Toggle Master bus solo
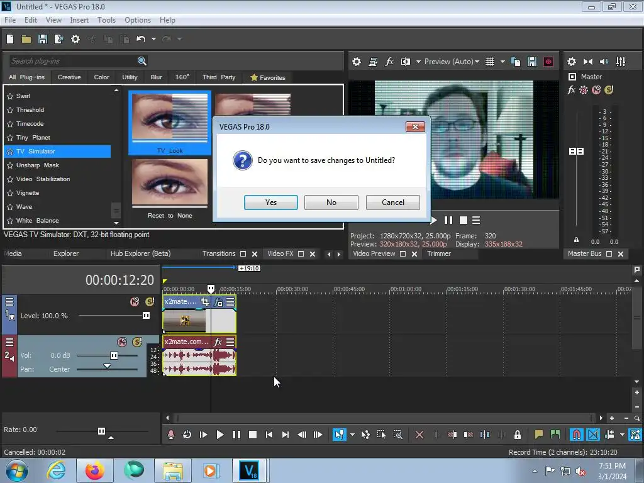644x483 pixels. click(609, 90)
